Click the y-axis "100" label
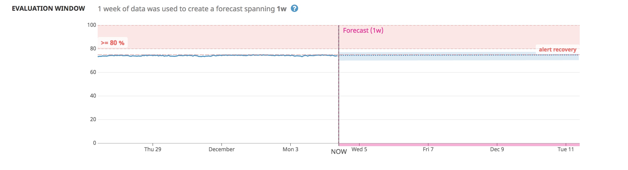The height and width of the screenshot is (170, 628). click(x=92, y=25)
